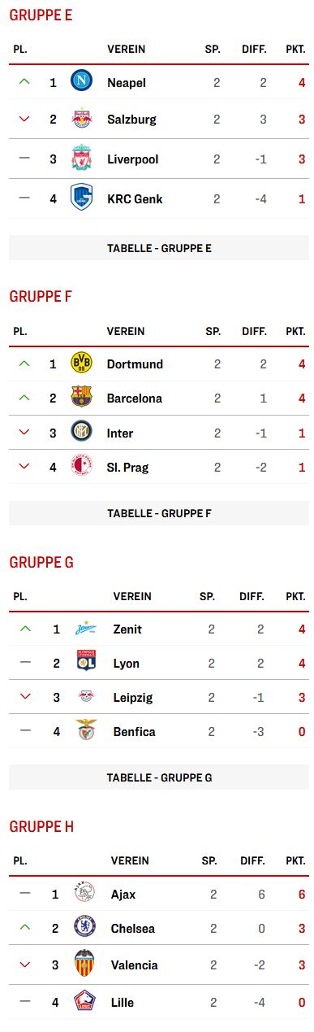Click the Salzburg Red Bull logo
Viewport: 314px width, 1032px height.
click(82, 119)
